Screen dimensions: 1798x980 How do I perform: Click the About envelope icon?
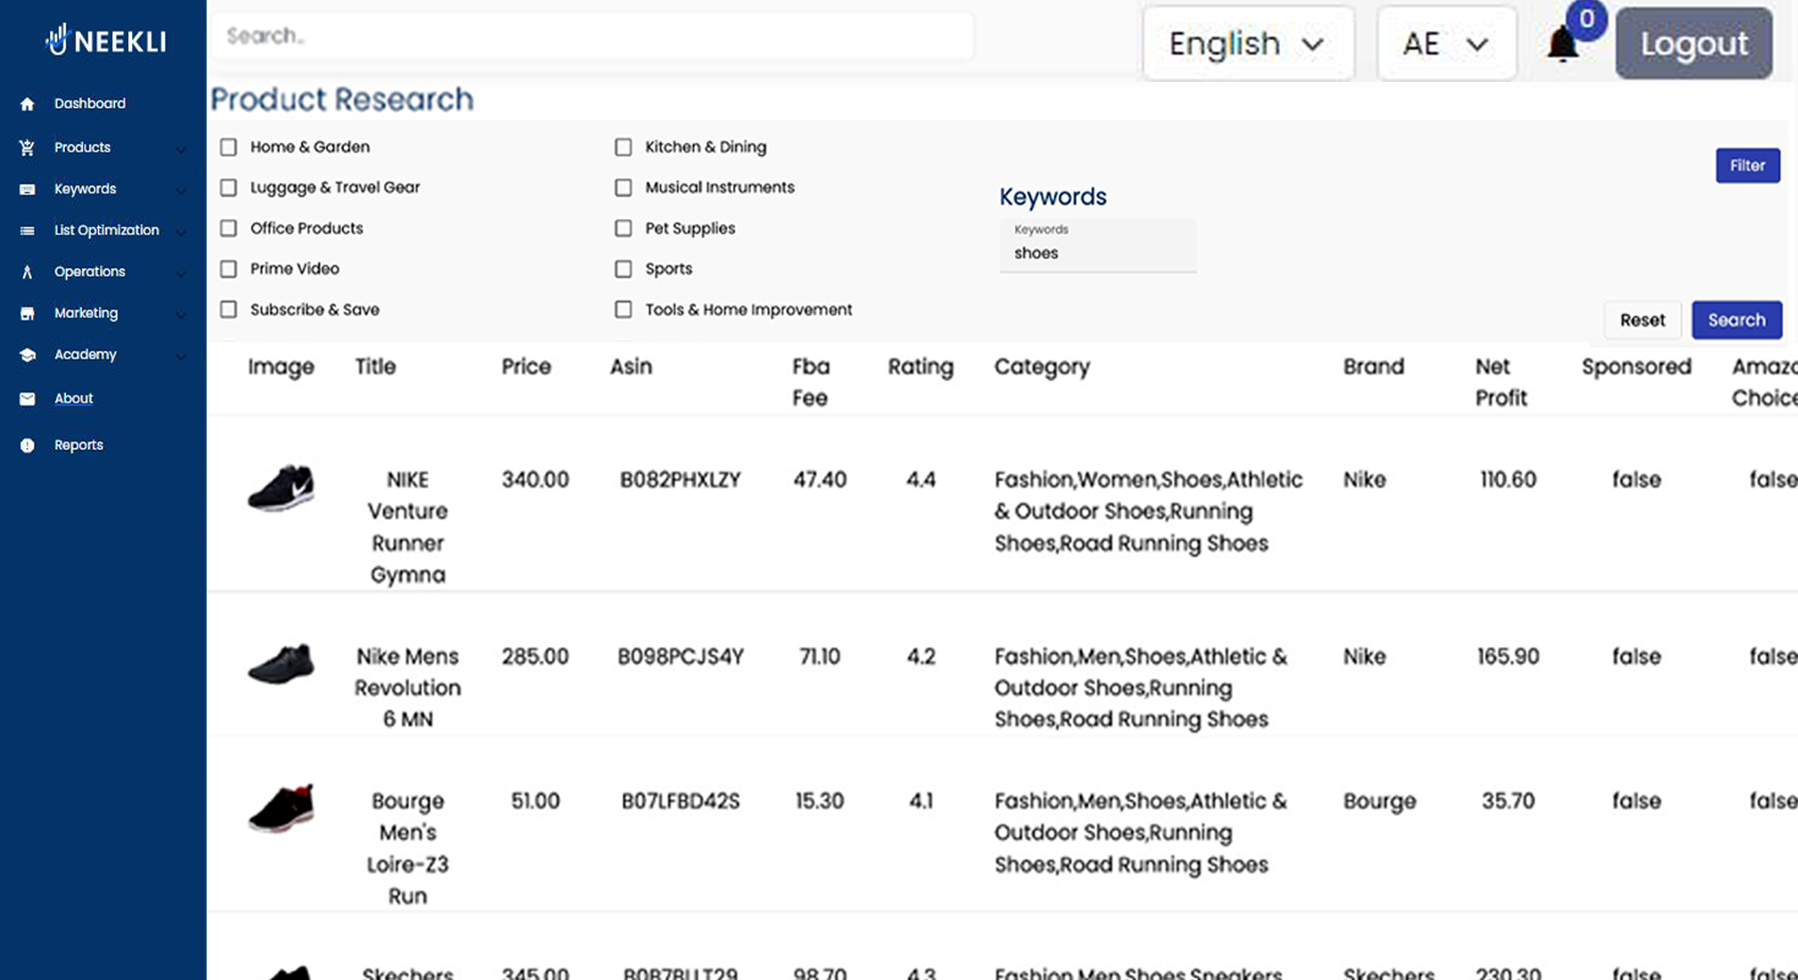28,399
